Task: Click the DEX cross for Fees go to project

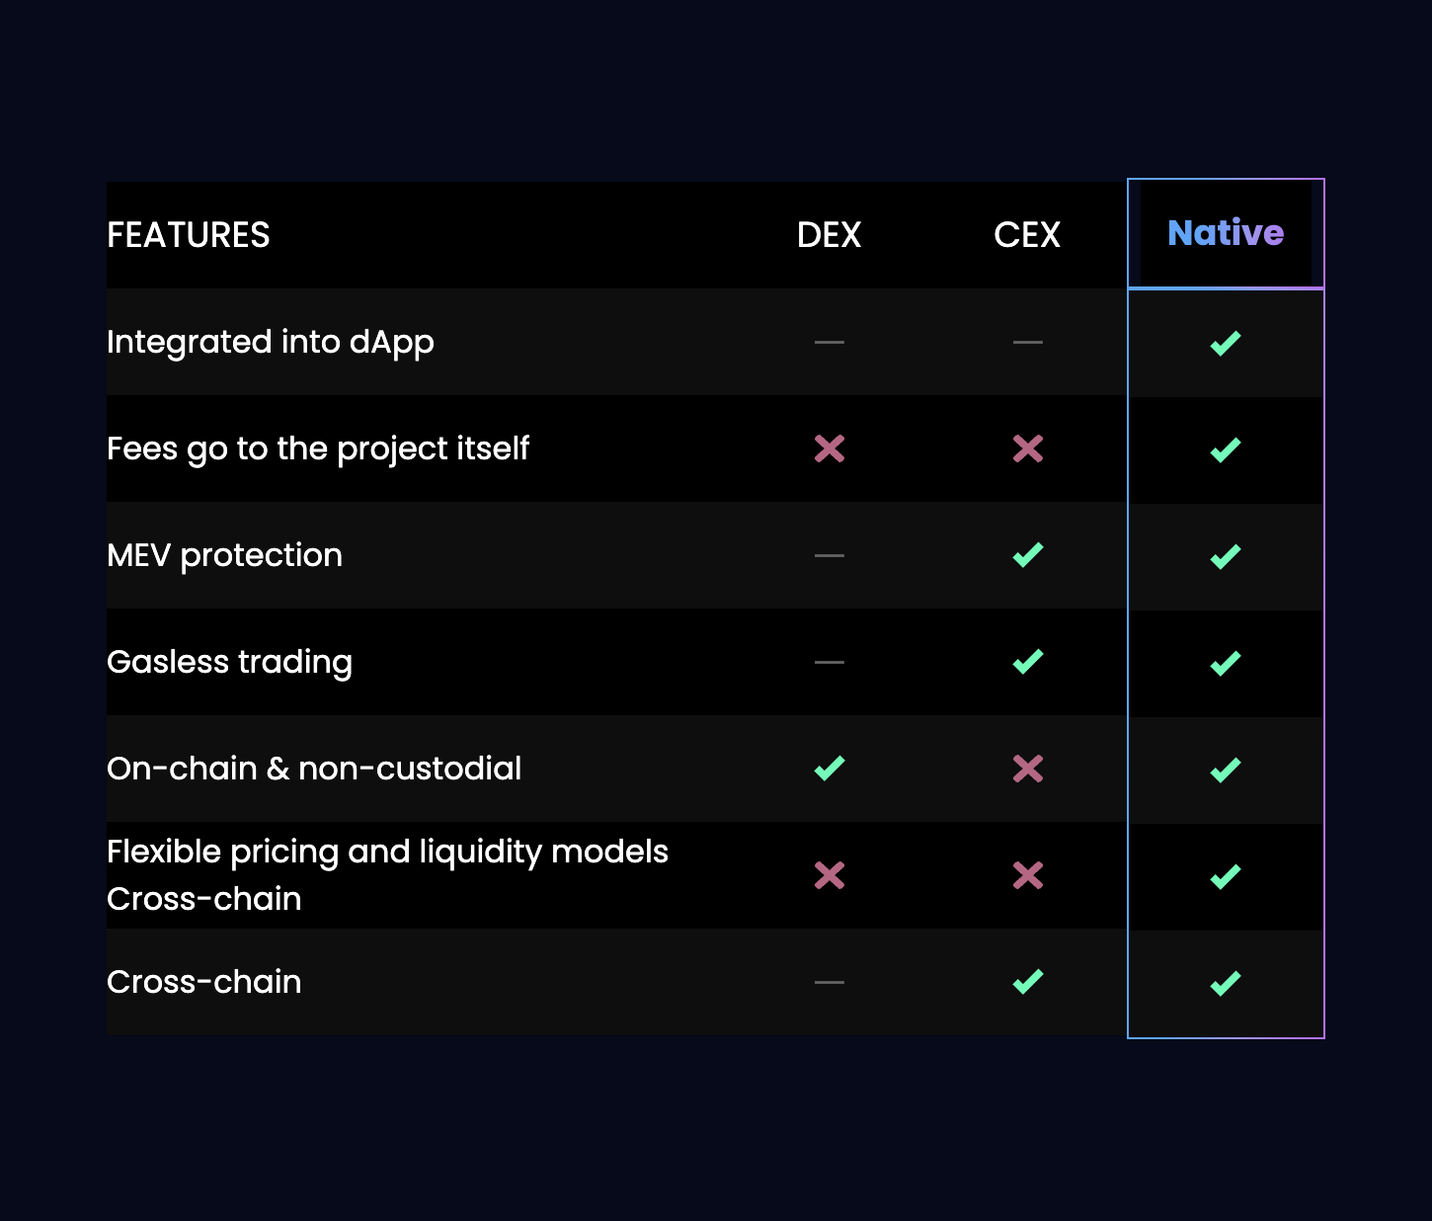Action: click(830, 448)
